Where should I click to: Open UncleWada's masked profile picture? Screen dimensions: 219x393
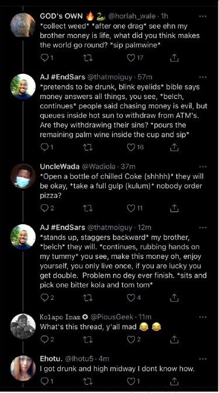[x=23, y=176]
